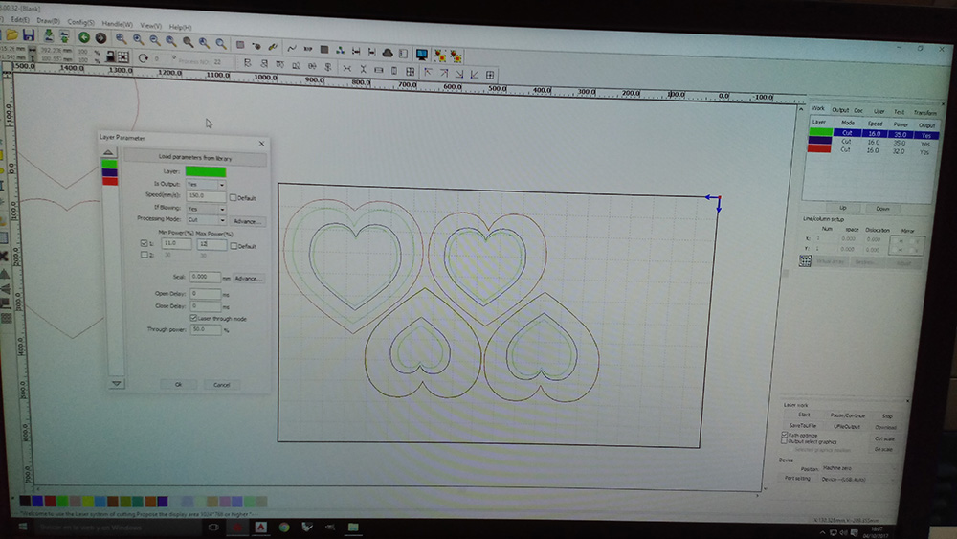Click the Speed(mm/s) input field

(206, 196)
